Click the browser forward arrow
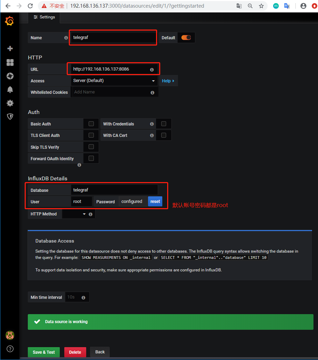The image size is (318, 360). [19, 6]
